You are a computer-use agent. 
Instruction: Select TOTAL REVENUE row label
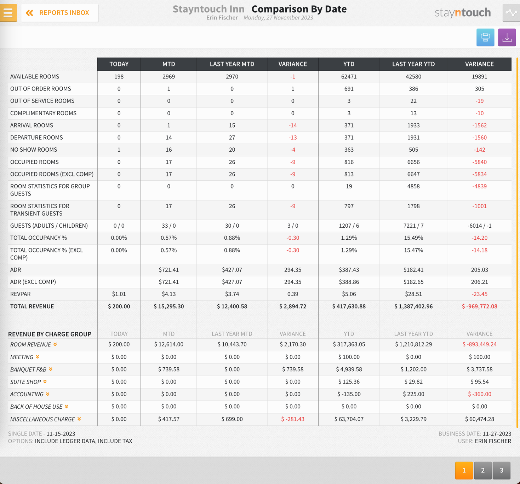(x=32, y=306)
